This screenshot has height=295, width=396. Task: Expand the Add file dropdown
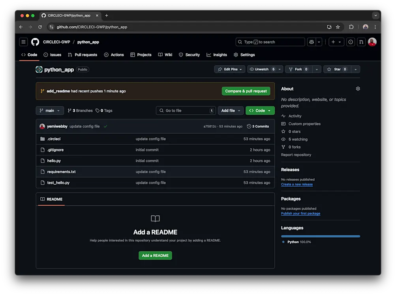[231, 110]
